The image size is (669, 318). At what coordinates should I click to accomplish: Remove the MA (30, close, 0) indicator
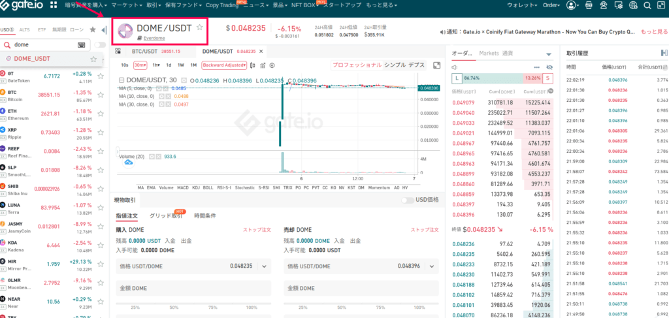click(169, 104)
